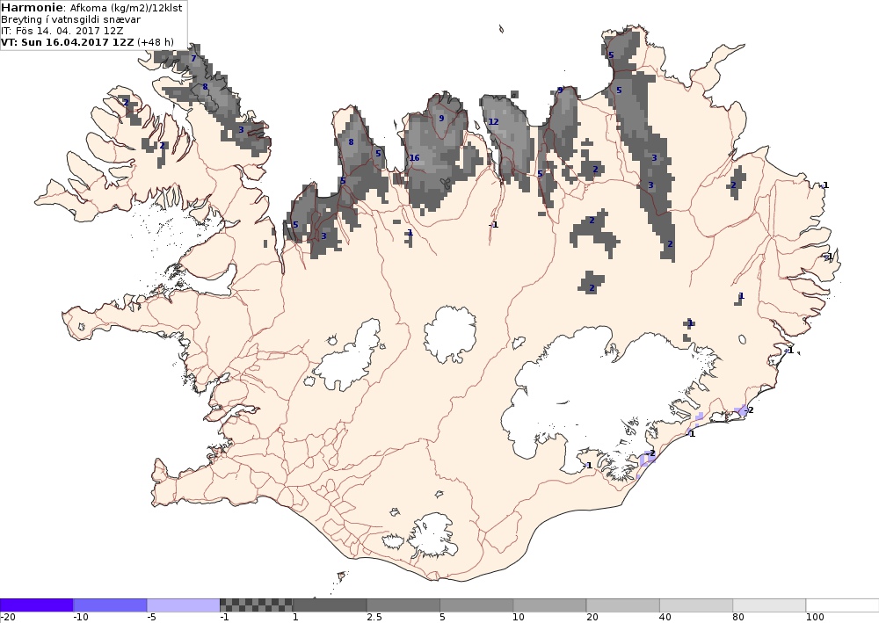This screenshot has height=623, width=879.
Task: Click the '40' legend tick label
Action: click(x=665, y=618)
